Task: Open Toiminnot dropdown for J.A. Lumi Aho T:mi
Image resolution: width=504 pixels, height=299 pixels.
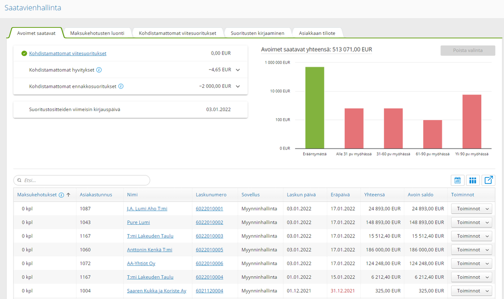Action: click(472, 209)
